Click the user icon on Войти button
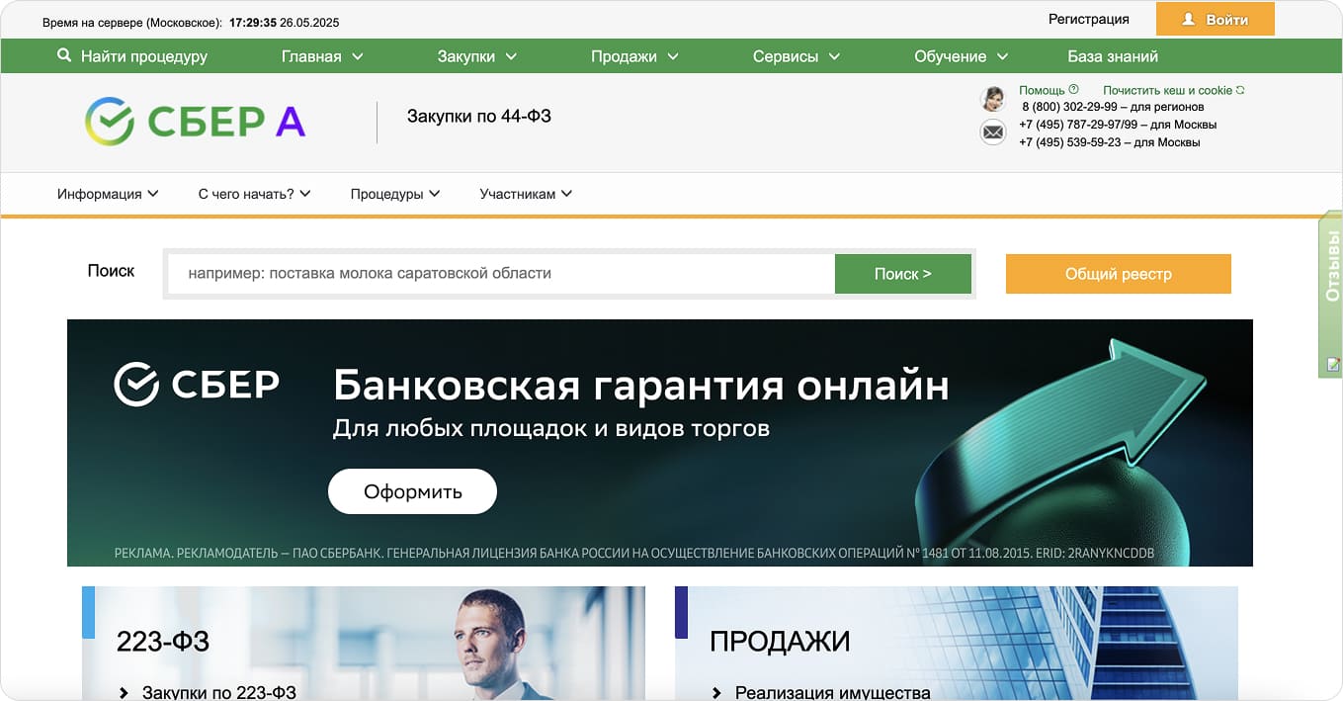Screen dimensions: 1343x701 pyautogui.click(x=1186, y=18)
